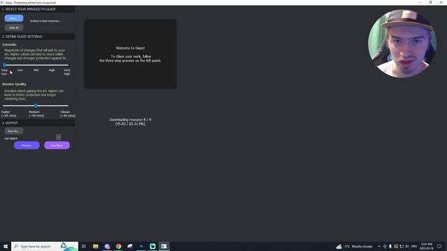Click the network display icon in the tray
This screenshot has width=447, height=251.
click(402, 246)
